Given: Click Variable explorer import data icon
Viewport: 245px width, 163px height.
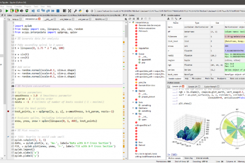Looking at the screenshot, I should coord(168,19).
